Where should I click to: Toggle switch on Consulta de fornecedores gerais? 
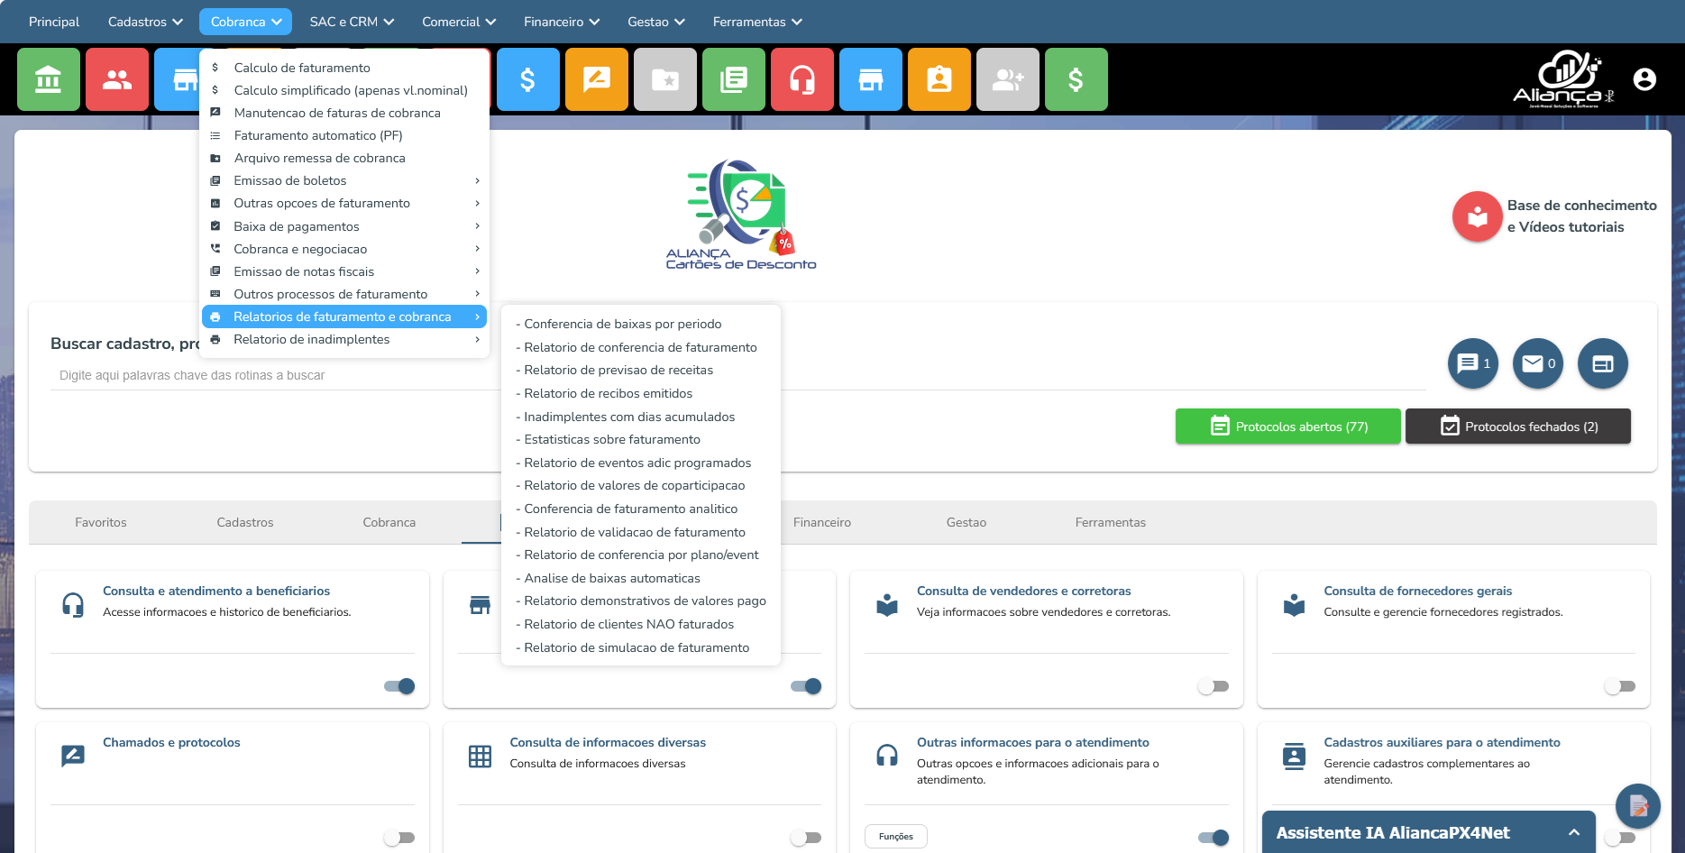[1620, 686]
